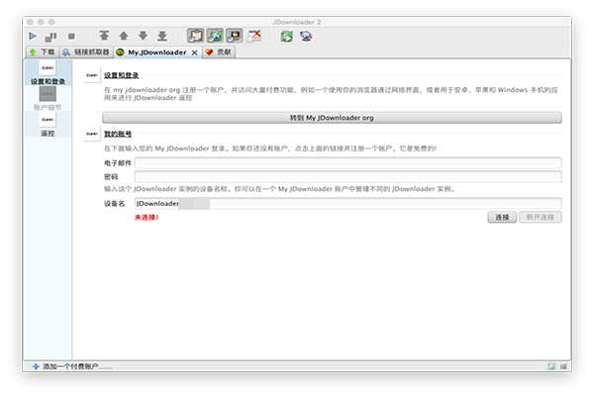594x396 pixels.
Task: Close the My.JDownloader tab
Action: point(194,52)
